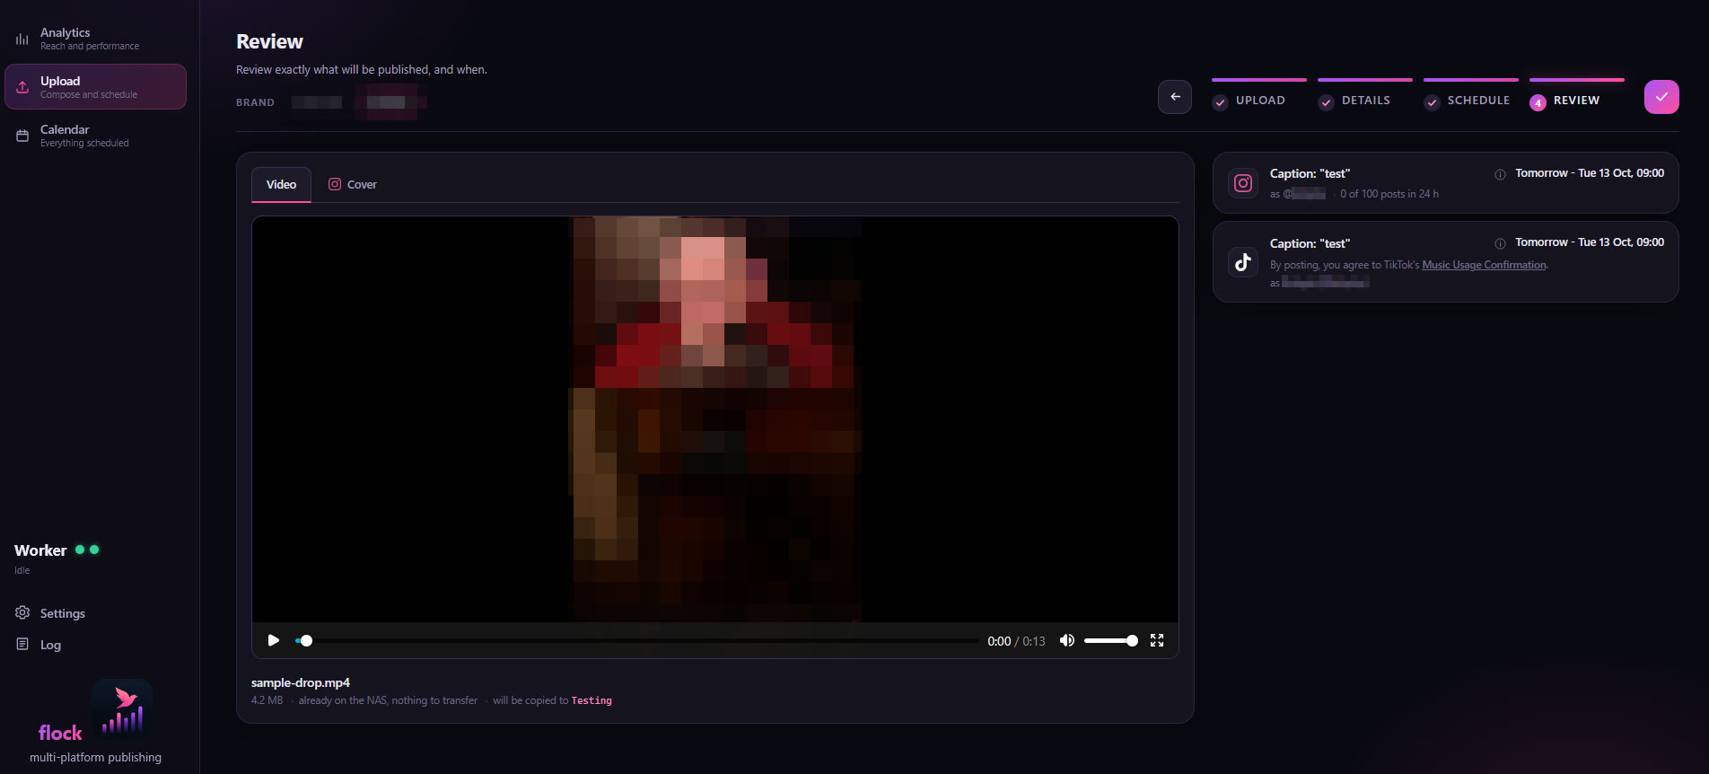Click the Instagram schedule time Tomorrow - Tue 13 Oct
The image size is (1709, 774).
point(1590,173)
